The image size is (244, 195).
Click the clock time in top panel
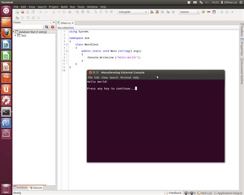[215, 3]
